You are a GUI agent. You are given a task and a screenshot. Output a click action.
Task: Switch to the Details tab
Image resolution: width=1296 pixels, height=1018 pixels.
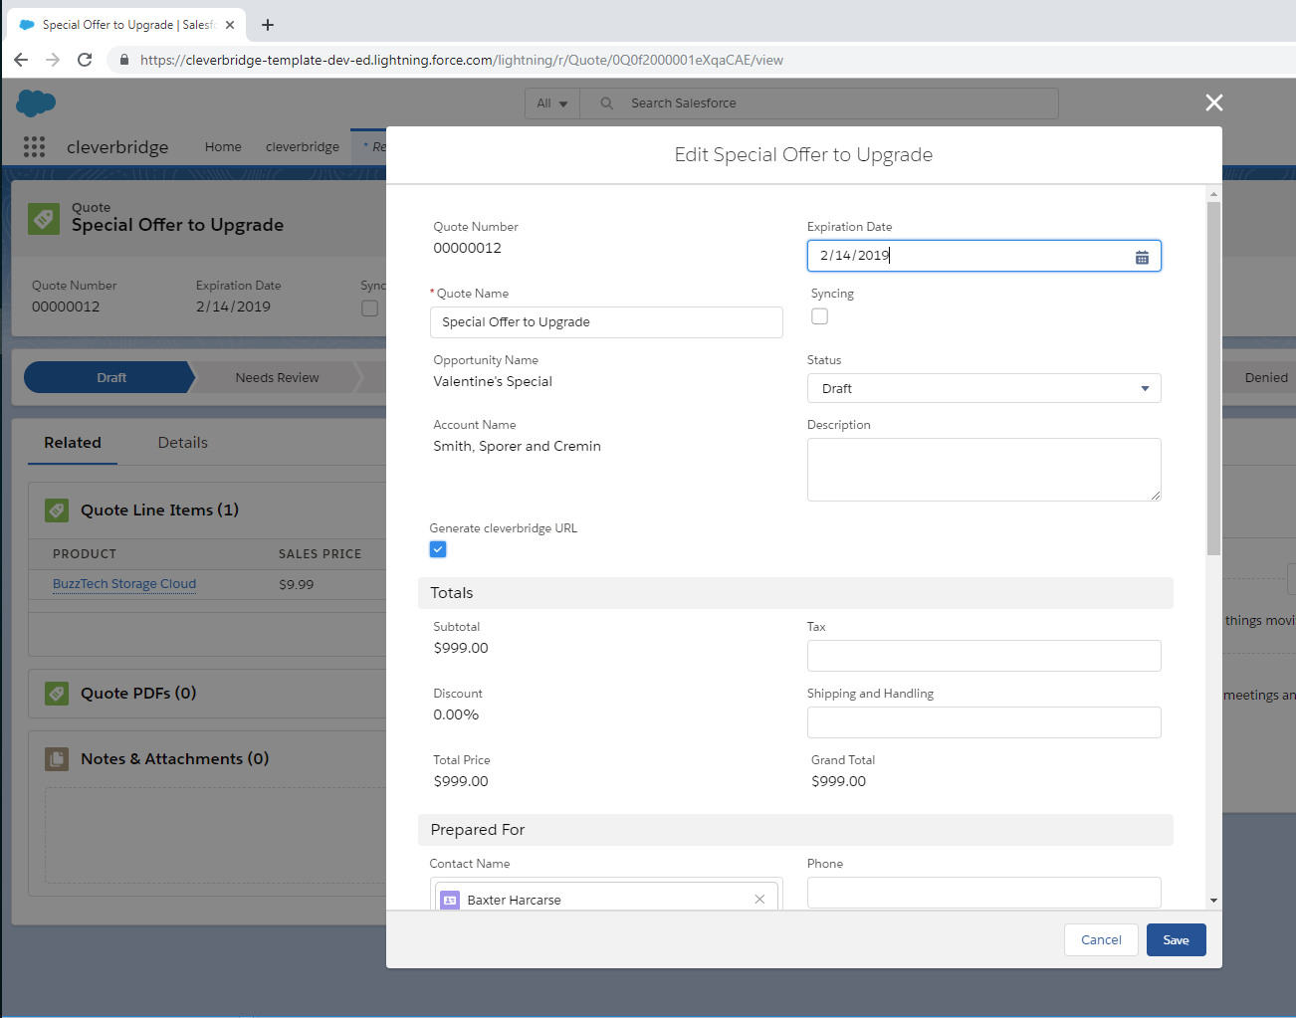click(182, 443)
